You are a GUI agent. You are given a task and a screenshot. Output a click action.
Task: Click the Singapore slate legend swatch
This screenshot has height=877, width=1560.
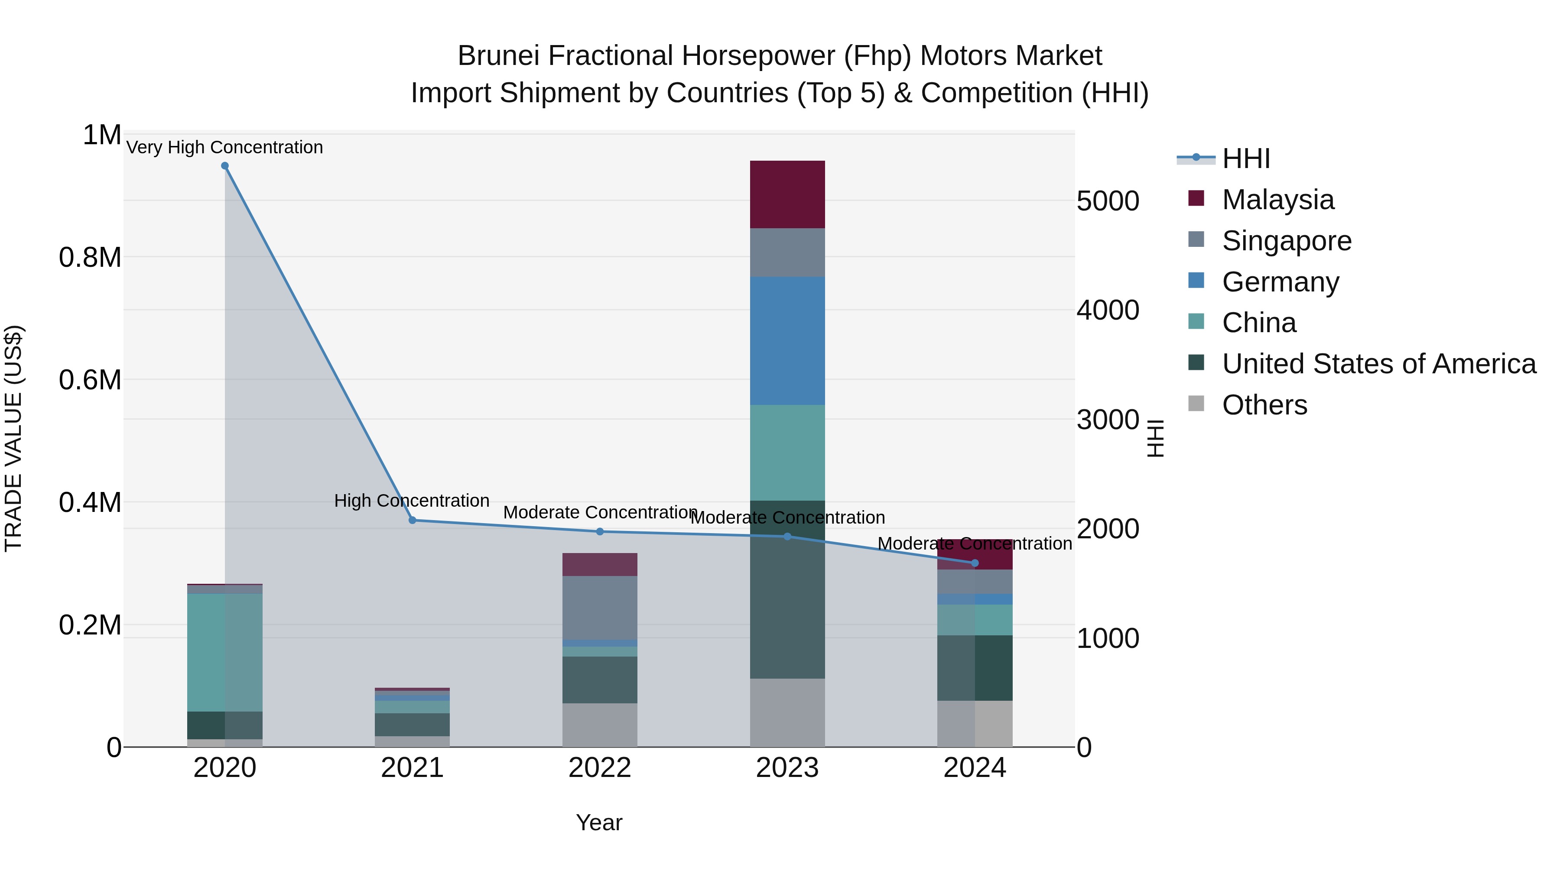(1196, 239)
